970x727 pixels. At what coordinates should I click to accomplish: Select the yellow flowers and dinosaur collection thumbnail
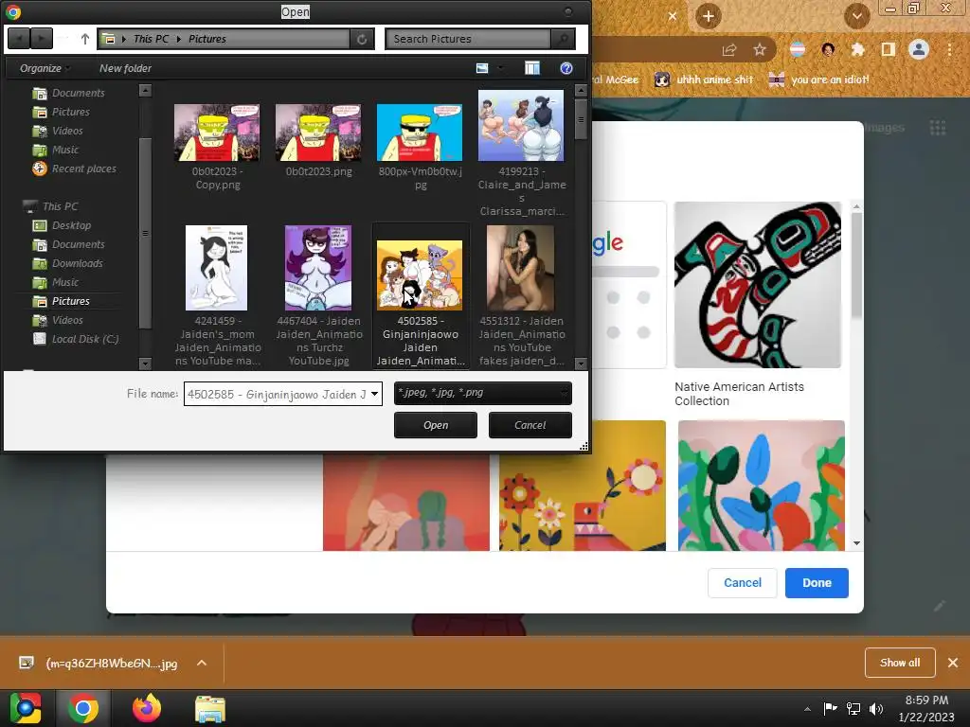[x=583, y=486]
